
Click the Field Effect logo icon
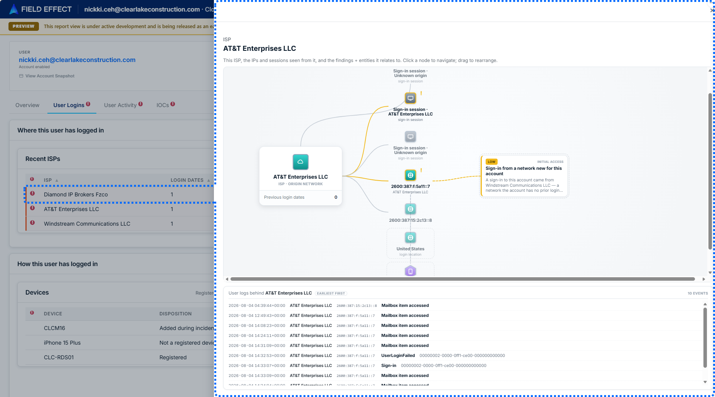click(13, 9)
